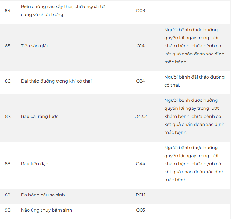Select the code O24
231x219 pixels.
(140, 81)
